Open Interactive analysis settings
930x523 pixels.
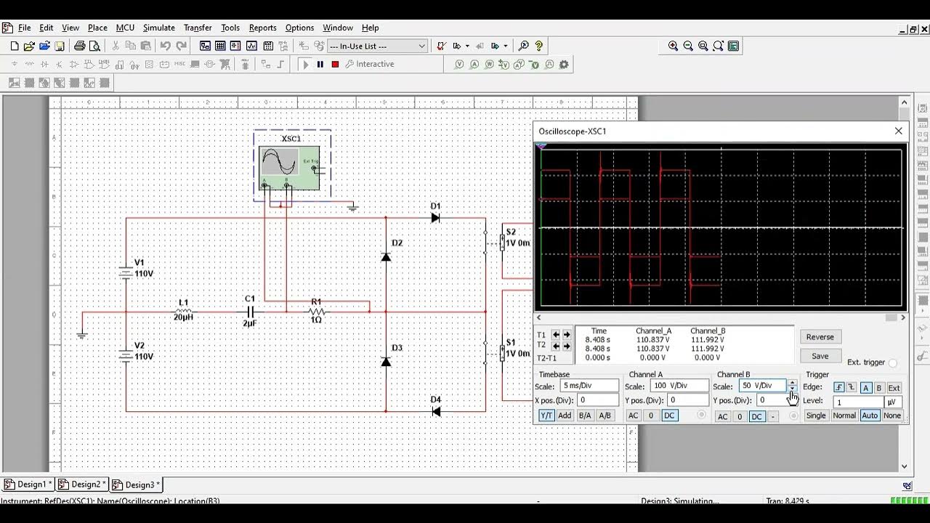click(370, 64)
